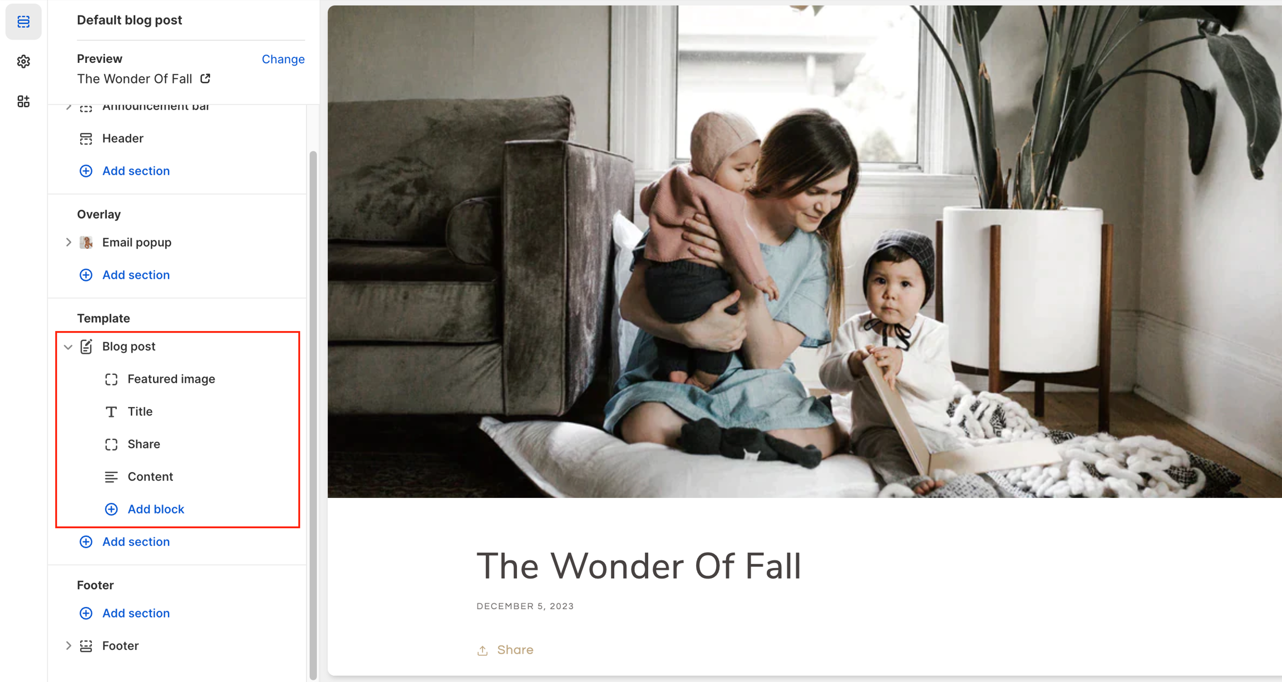Image resolution: width=1282 pixels, height=682 pixels.
Task: Click the Share icon in the preview
Action: pyautogui.click(x=482, y=650)
